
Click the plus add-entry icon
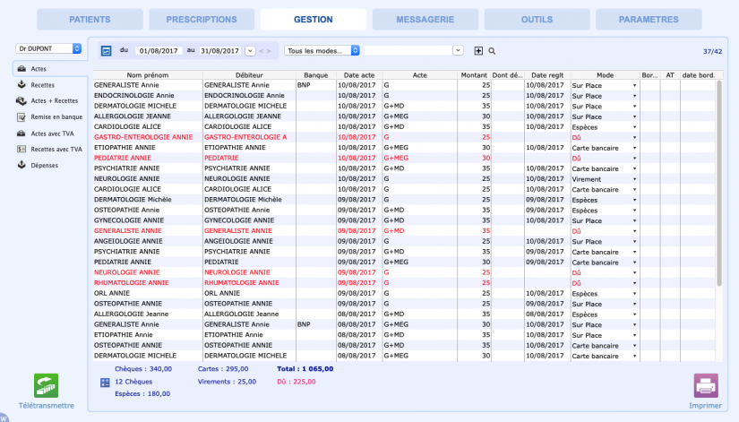click(478, 51)
